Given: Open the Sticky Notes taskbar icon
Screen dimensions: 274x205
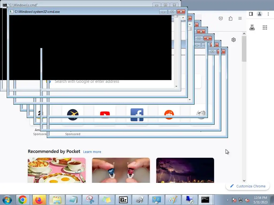Looking at the screenshot, I should (x=107, y=200).
